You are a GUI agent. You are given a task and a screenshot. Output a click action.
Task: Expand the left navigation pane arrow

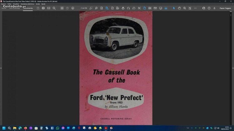(1, 68)
